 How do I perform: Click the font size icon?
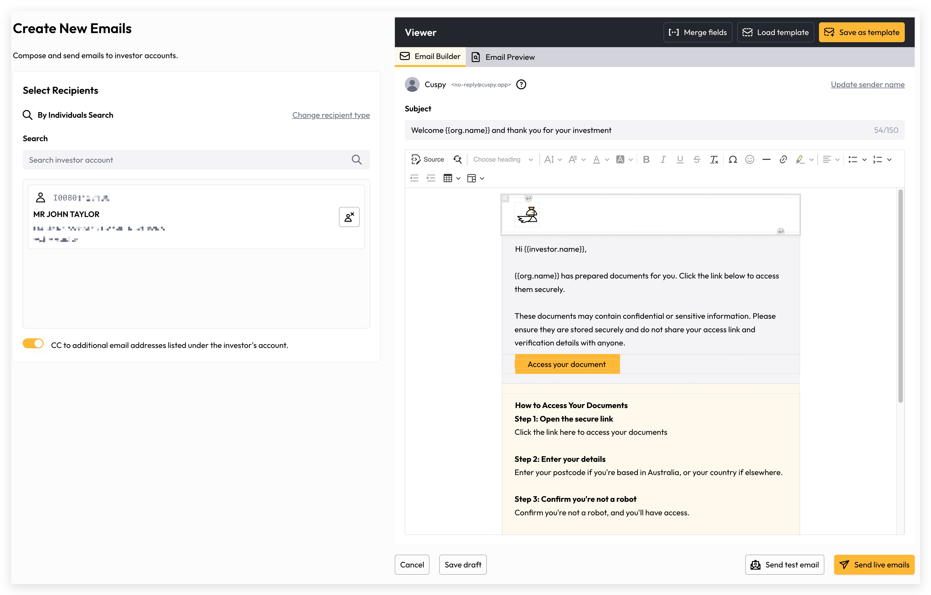pos(549,159)
